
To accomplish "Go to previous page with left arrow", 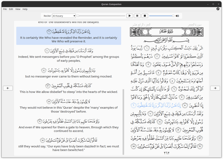I will pyautogui.click(x=8, y=88).
